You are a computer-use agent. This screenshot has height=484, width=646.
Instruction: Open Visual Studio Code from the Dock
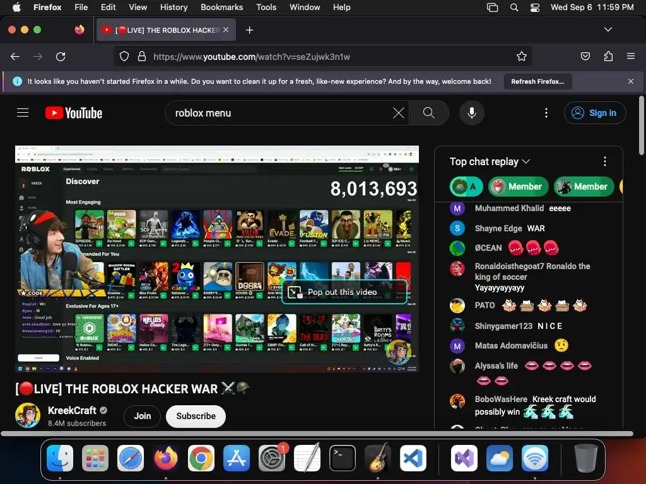413,458
